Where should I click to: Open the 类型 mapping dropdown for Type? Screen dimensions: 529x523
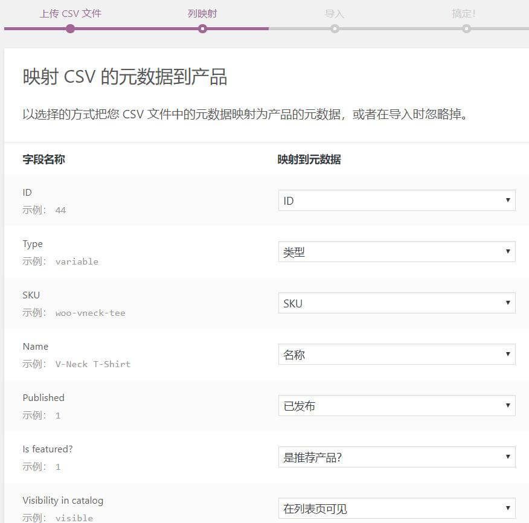pyautogui.click(x=396, y=252)
